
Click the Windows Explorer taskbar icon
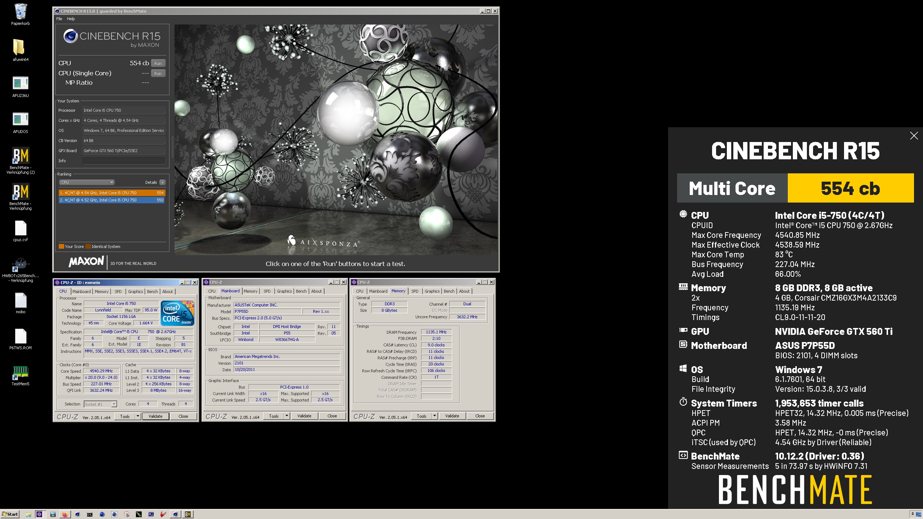coord(28,514)
